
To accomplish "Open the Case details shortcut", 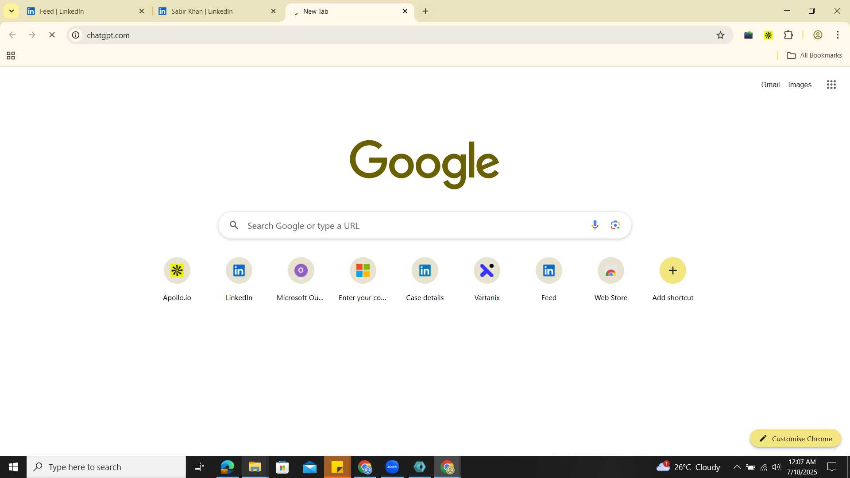I will pos(425,279).
